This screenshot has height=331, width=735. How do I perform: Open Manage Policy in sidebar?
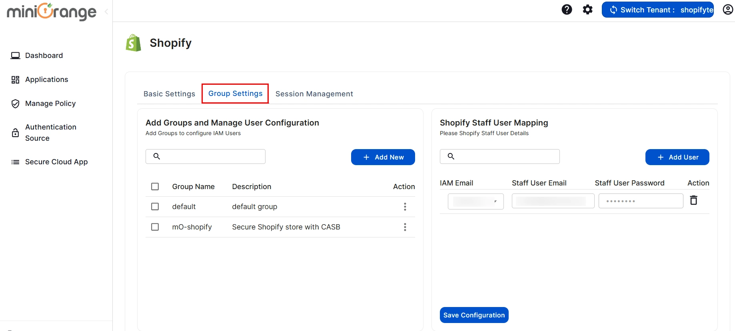(x=50, y=104)
